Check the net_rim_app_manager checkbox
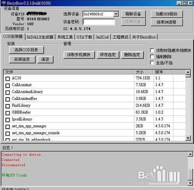 click(x=8, y=127)
